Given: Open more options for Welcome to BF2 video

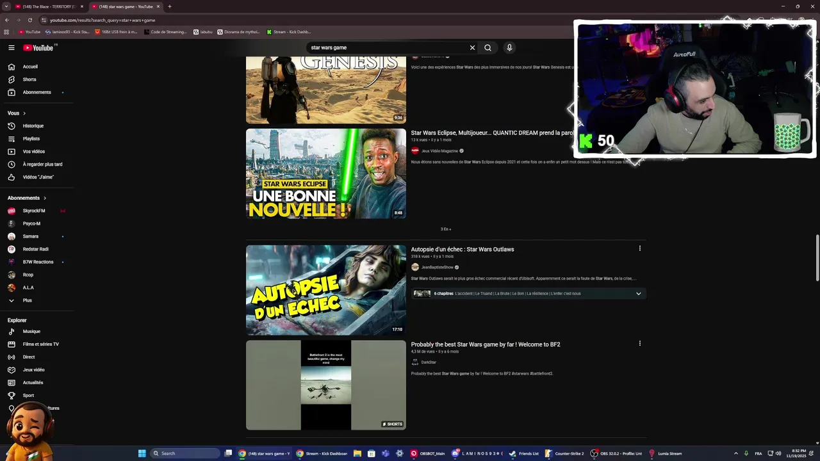Looking at the screenshot, I should (x=639, y=343).
